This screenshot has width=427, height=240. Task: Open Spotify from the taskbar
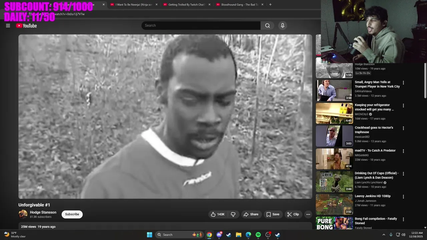tap(258, 235)
